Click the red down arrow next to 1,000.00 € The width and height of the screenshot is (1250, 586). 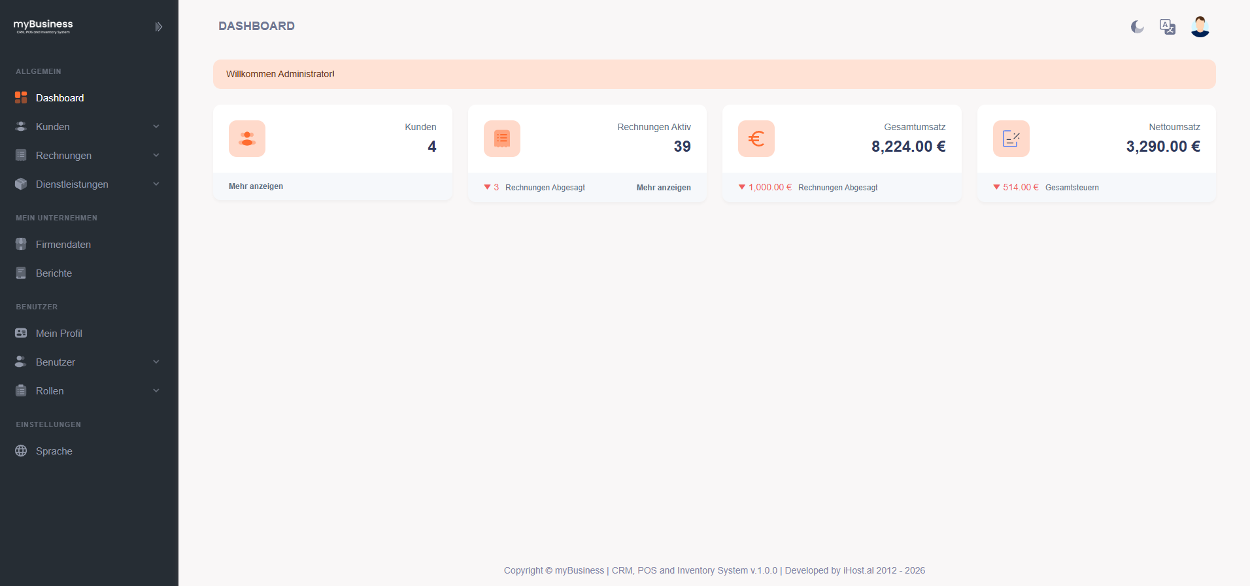click(742, 187)
